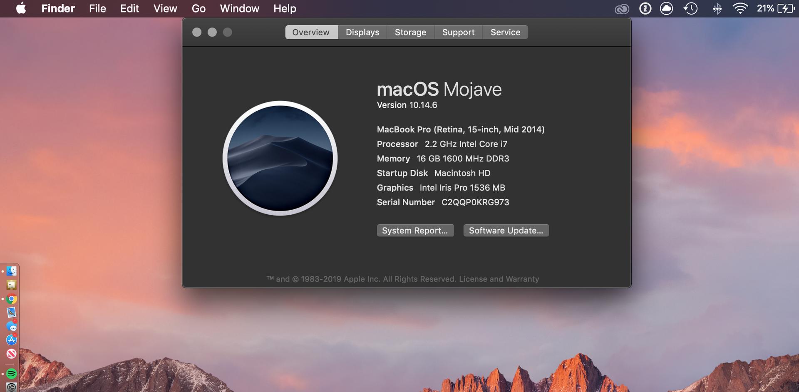This screenshot has height=392, width=799.
Task: Click the MacBook Pro model name line
Action: [461, 129]
